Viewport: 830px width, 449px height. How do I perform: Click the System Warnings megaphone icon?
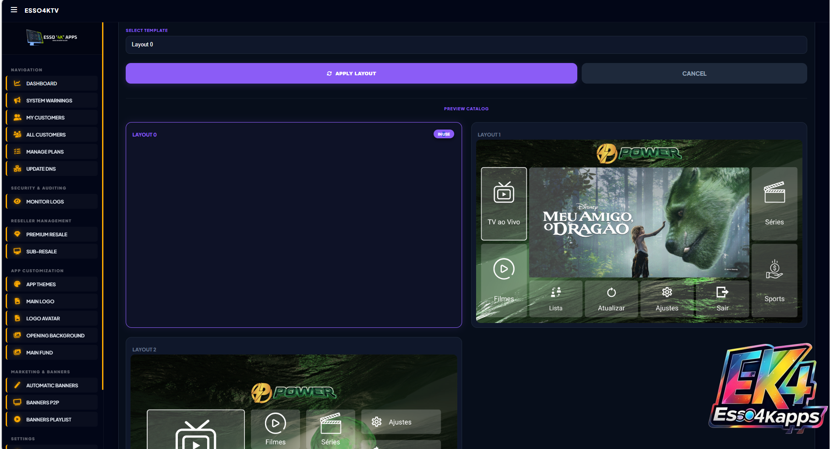coord(18,100)
